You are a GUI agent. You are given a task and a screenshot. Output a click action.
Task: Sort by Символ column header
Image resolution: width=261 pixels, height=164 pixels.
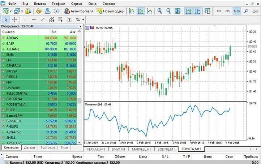(20, 32)
